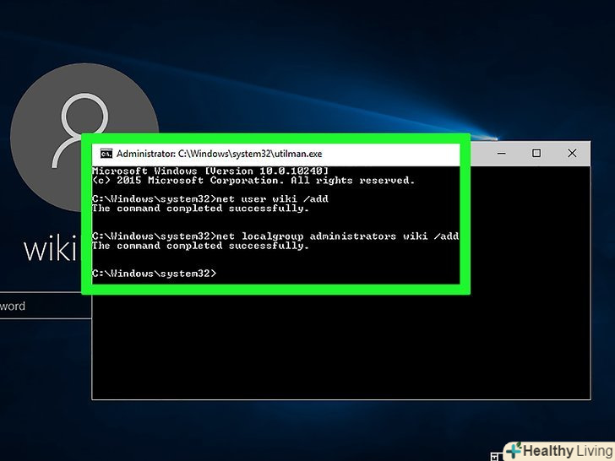Click the '(c) 2015 Microsoft Corporation' copyright line

pyautogui.click(x=253, y=181)
